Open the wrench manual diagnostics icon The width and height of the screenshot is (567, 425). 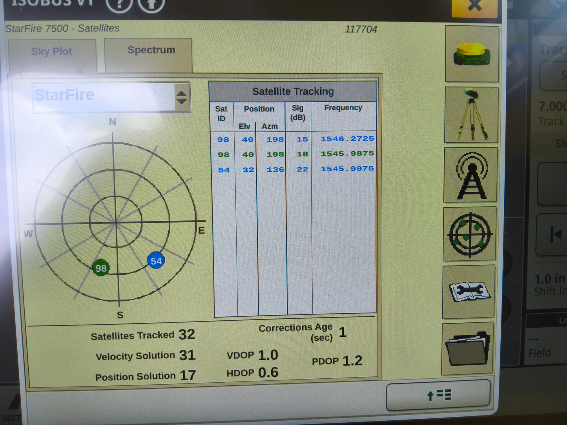(x=469, y=292)
